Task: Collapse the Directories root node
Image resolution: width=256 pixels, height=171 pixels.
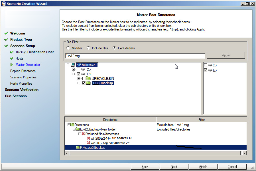Action: coord(69,125)
